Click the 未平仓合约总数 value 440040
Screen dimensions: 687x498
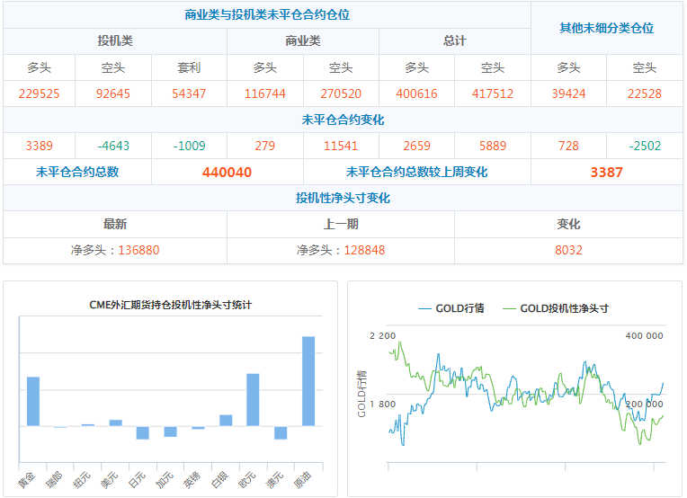tap(227, 172)
